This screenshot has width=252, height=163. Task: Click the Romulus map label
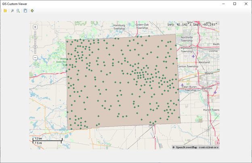tap(207, 88)
